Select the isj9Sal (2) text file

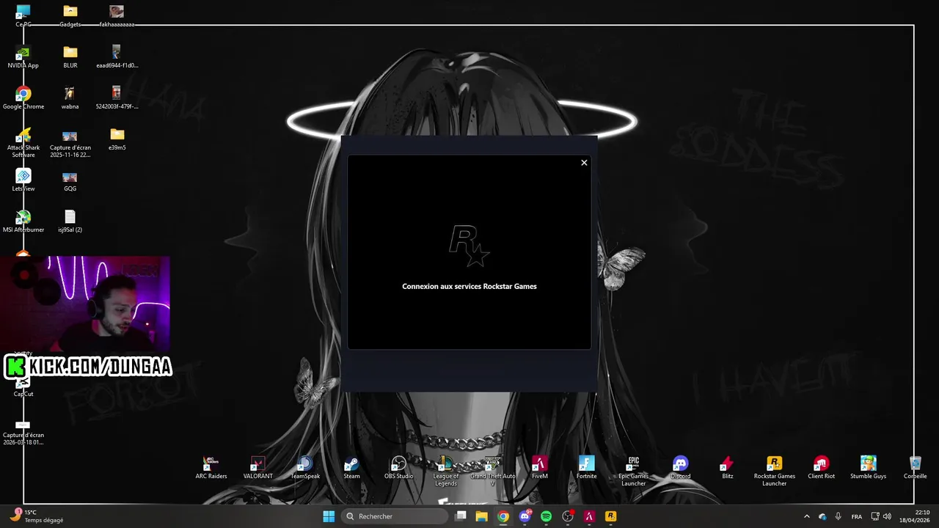pyautogui.click(x=70, y=221)
